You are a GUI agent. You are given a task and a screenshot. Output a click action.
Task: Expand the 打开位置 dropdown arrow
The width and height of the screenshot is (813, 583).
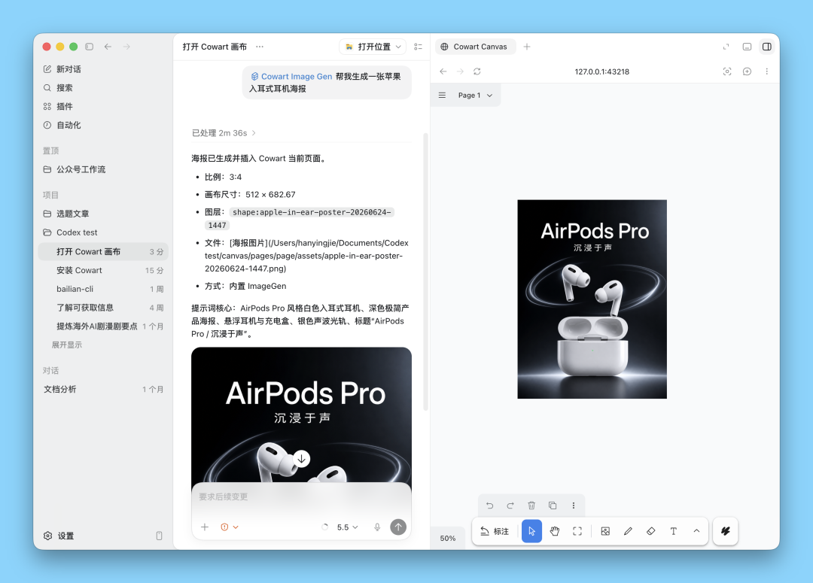(x=398, y=47)
